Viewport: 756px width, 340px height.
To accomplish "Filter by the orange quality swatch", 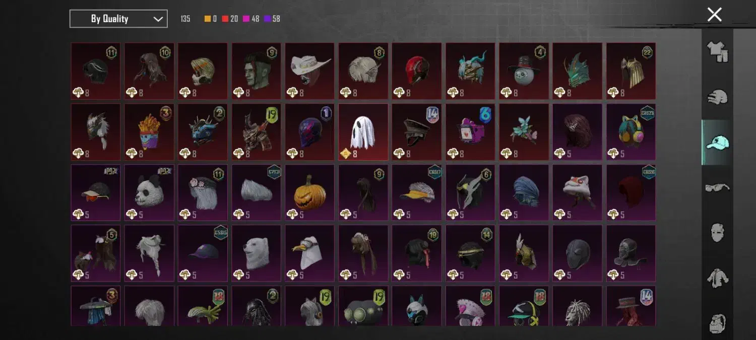I will click(x=208, y=19).
